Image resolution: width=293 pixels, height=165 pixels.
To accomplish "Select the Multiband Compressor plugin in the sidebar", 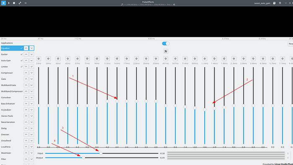I will 12,91.
